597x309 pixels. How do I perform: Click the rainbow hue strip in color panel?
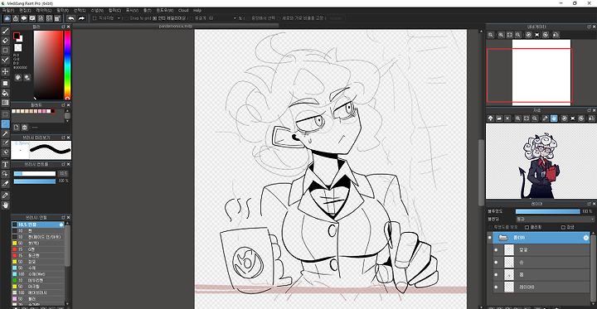click(67, 65)
